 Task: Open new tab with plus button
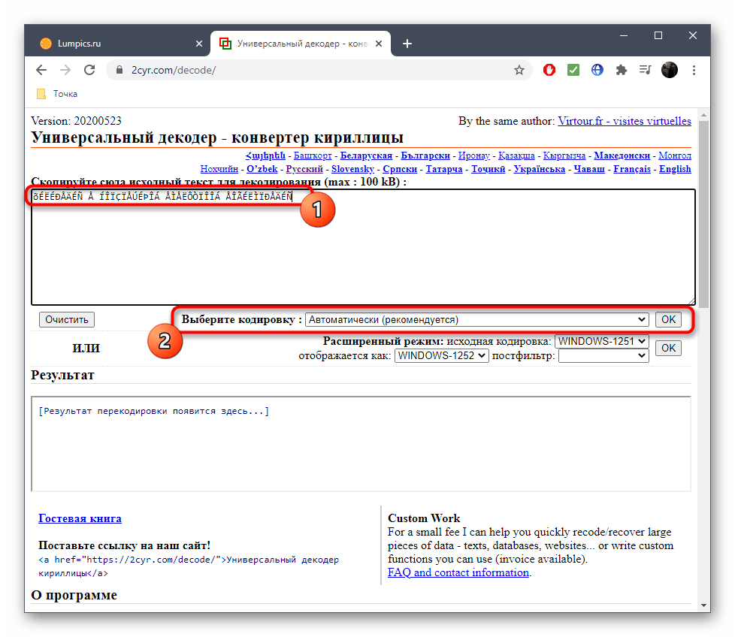coord(407,44)
